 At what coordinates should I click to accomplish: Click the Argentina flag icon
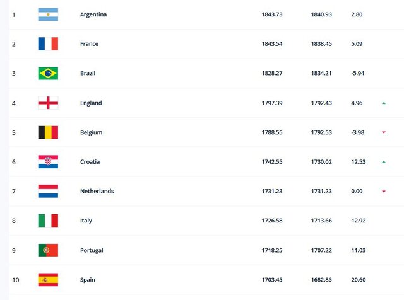click(x=48, y=14)
